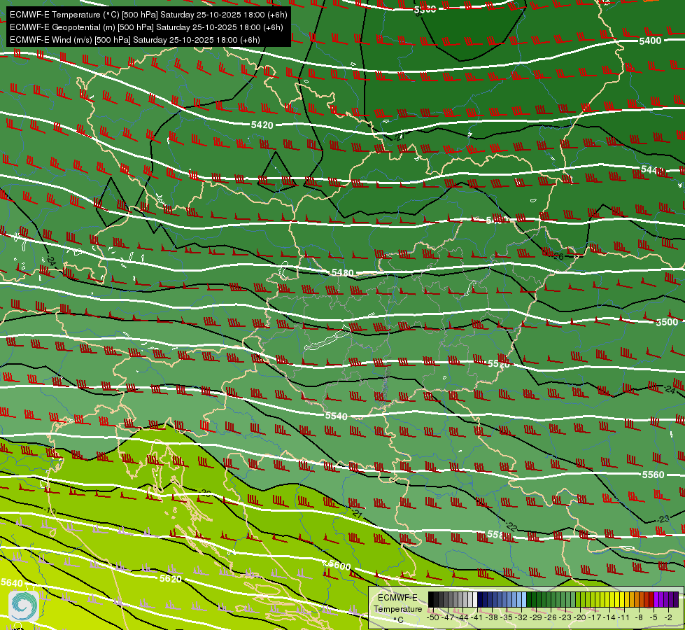Click the ECMWF-E Temperature °C legend caption
The image size is (685, 630).
tap(397, 608)
